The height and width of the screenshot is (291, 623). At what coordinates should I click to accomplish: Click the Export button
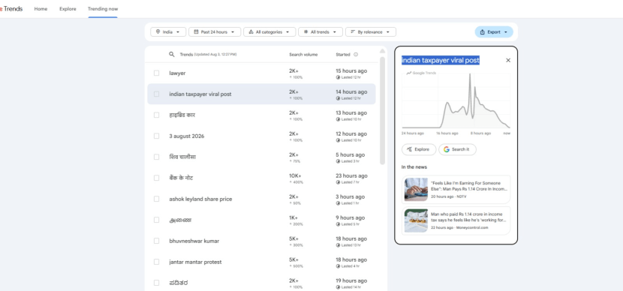494,32
